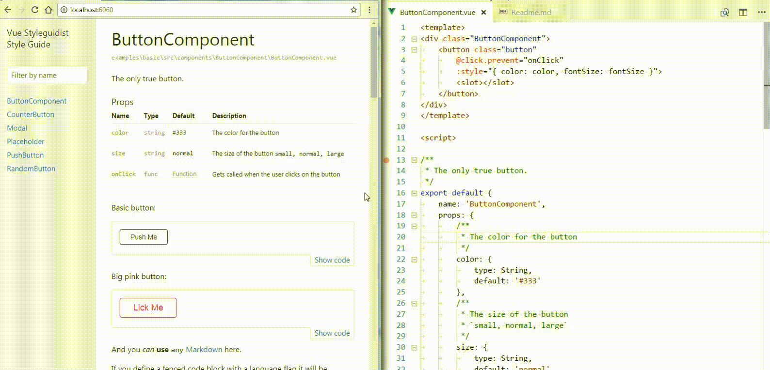This screenshot has height=370, width=770.
Task: Click browser page vertical scrollbar
Action: pyautogui.click(x=374, y=63)
